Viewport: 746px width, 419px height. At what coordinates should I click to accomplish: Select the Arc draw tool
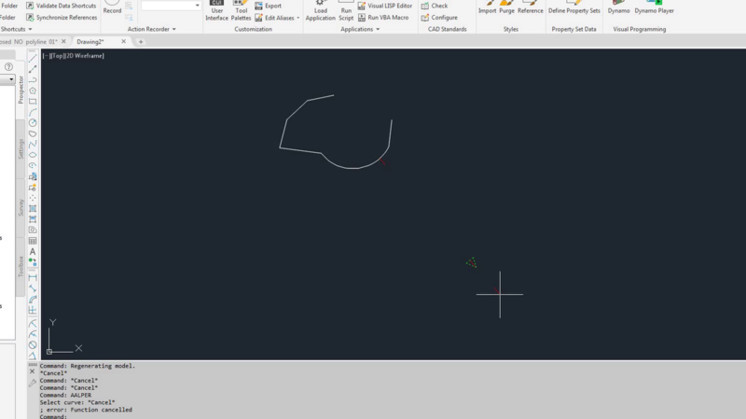(x=33, y=112)
